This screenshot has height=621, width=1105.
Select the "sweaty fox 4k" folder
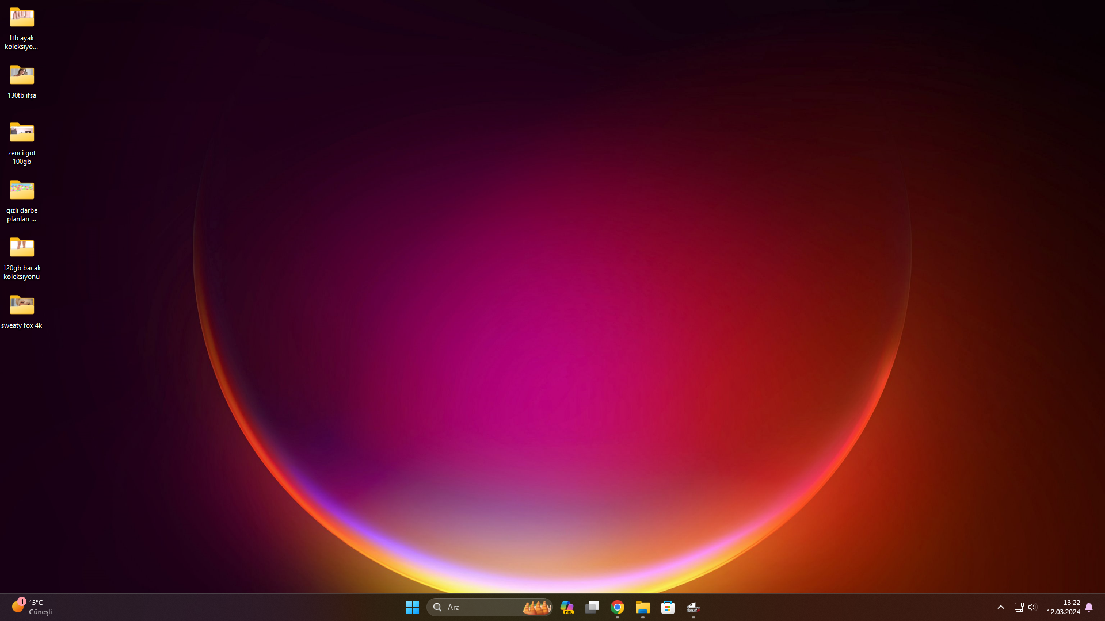click(22, 305)
